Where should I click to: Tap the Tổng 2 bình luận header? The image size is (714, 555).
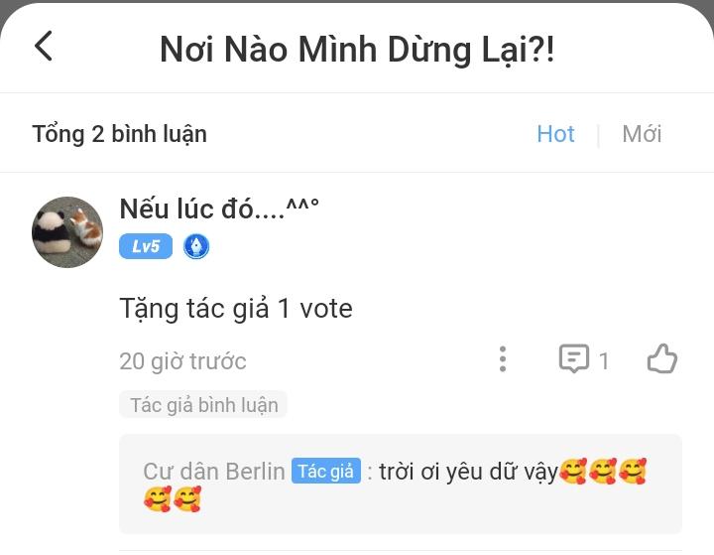pos(119,134)
